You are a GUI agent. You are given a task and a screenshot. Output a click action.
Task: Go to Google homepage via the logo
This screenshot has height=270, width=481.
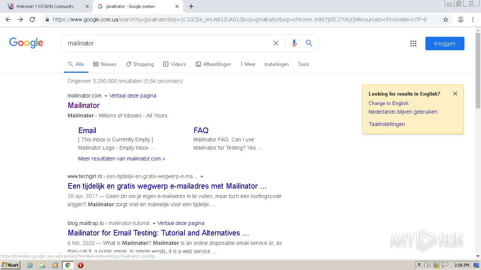[x=26, y=43]
